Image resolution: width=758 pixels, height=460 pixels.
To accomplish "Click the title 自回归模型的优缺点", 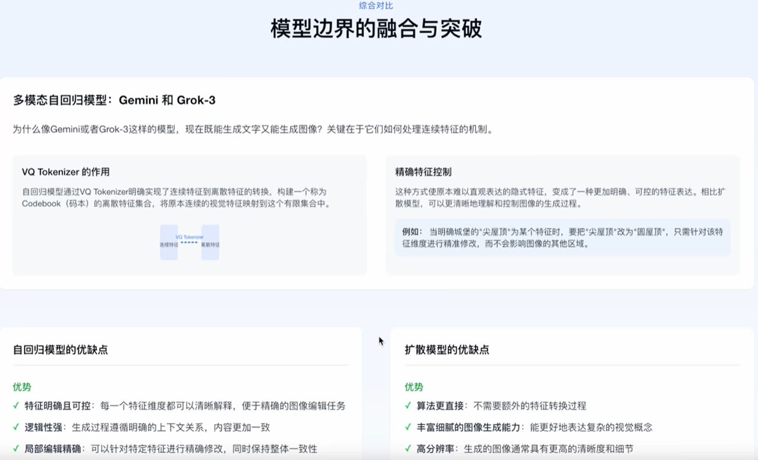I will (61, 350).
